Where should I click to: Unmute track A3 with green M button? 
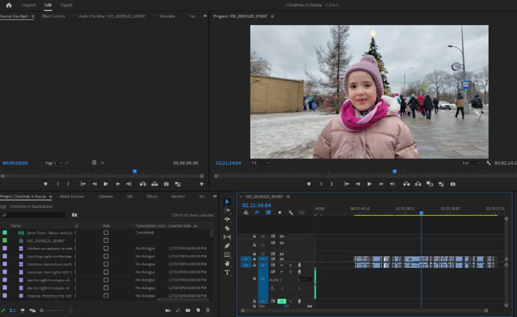[282, 302]
